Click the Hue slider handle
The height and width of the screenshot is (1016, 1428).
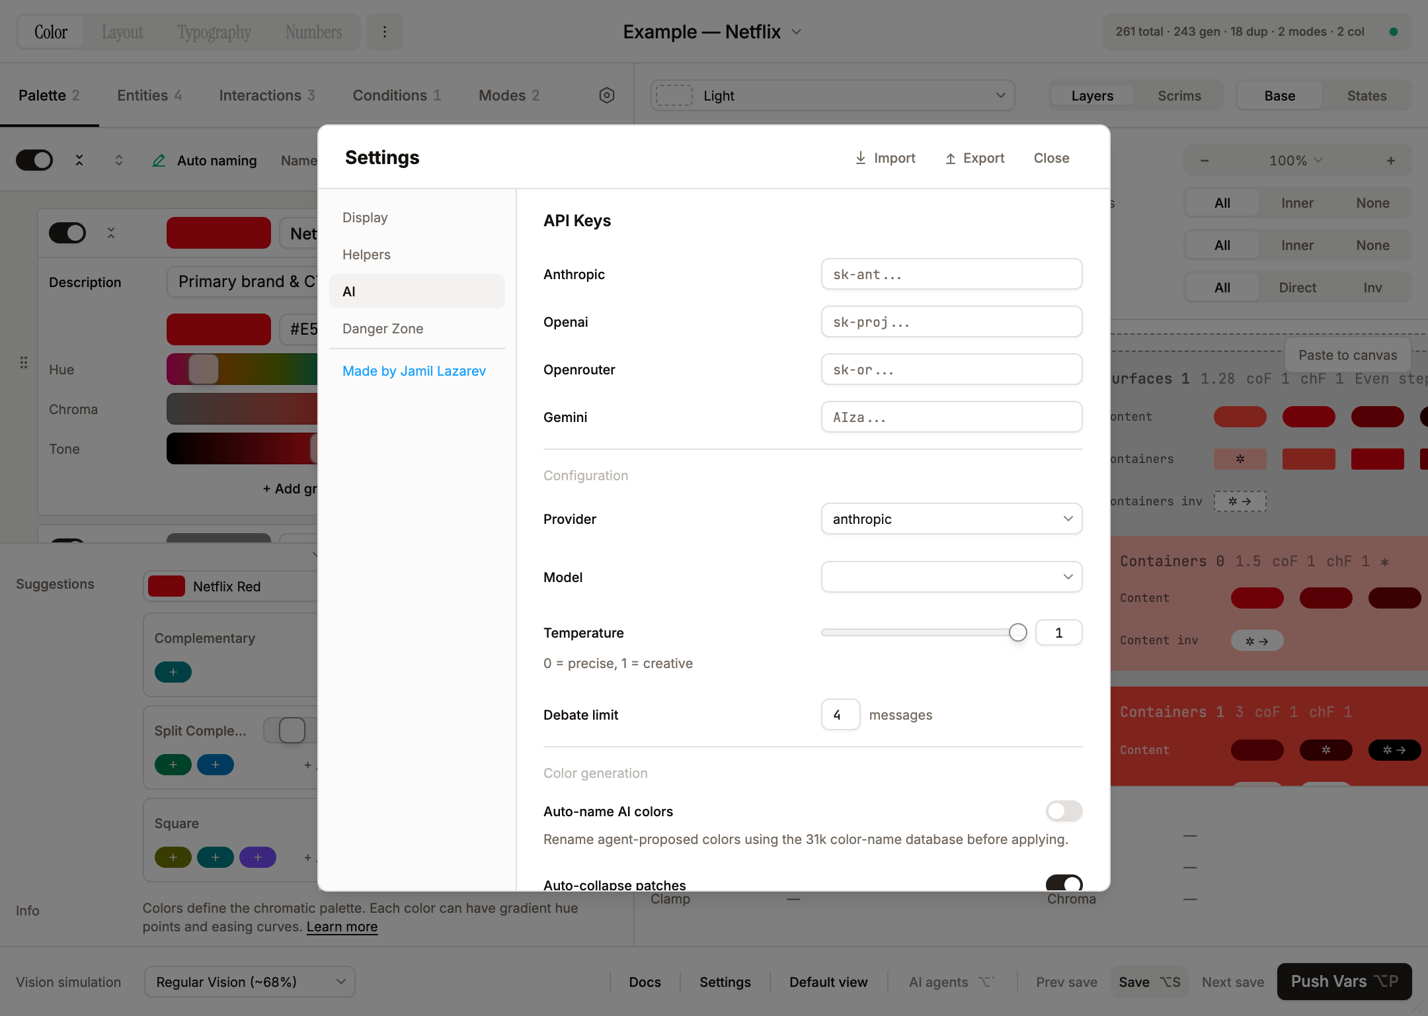pos(204,369)
